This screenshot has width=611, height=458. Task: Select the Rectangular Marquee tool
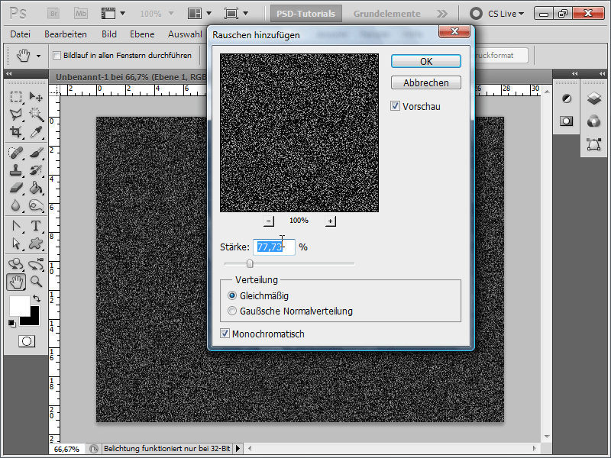tap(15, 96)
